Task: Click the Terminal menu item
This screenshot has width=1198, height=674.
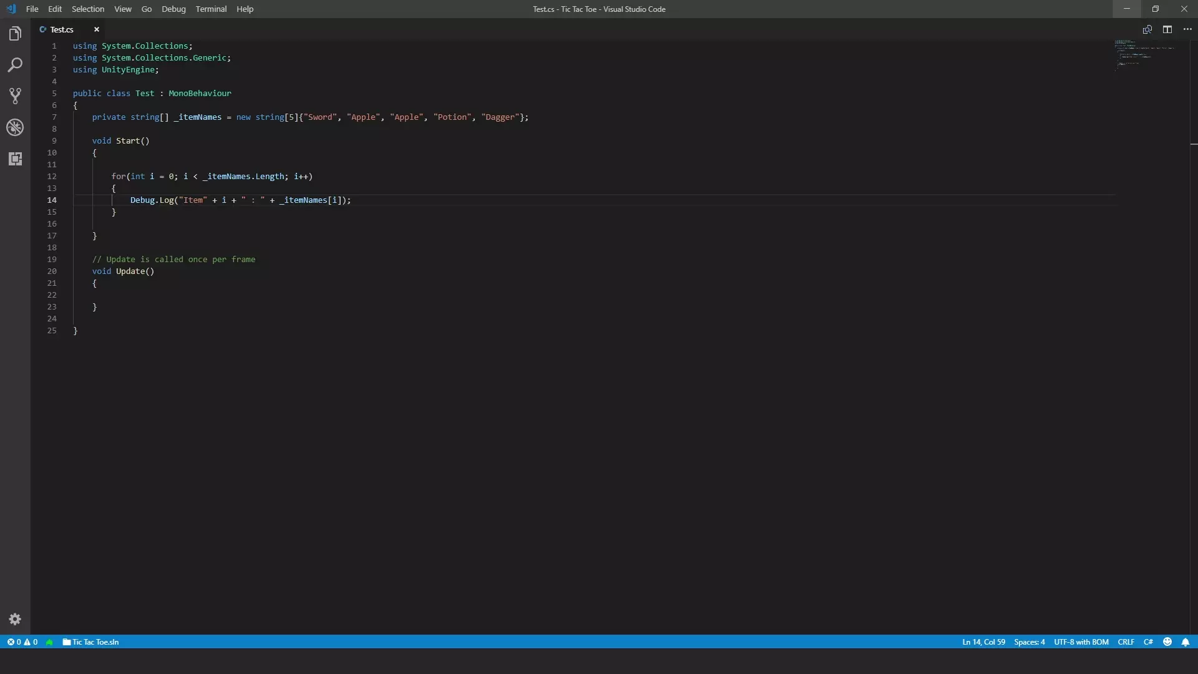Action: tap(211, 8)
